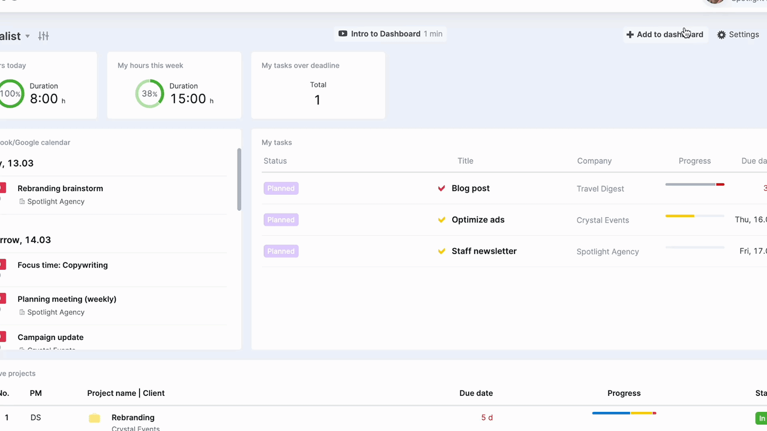Screen dimensions: 767x431
Task: Click building icon under Rebranding brainstorm
Action: point(22,202)
